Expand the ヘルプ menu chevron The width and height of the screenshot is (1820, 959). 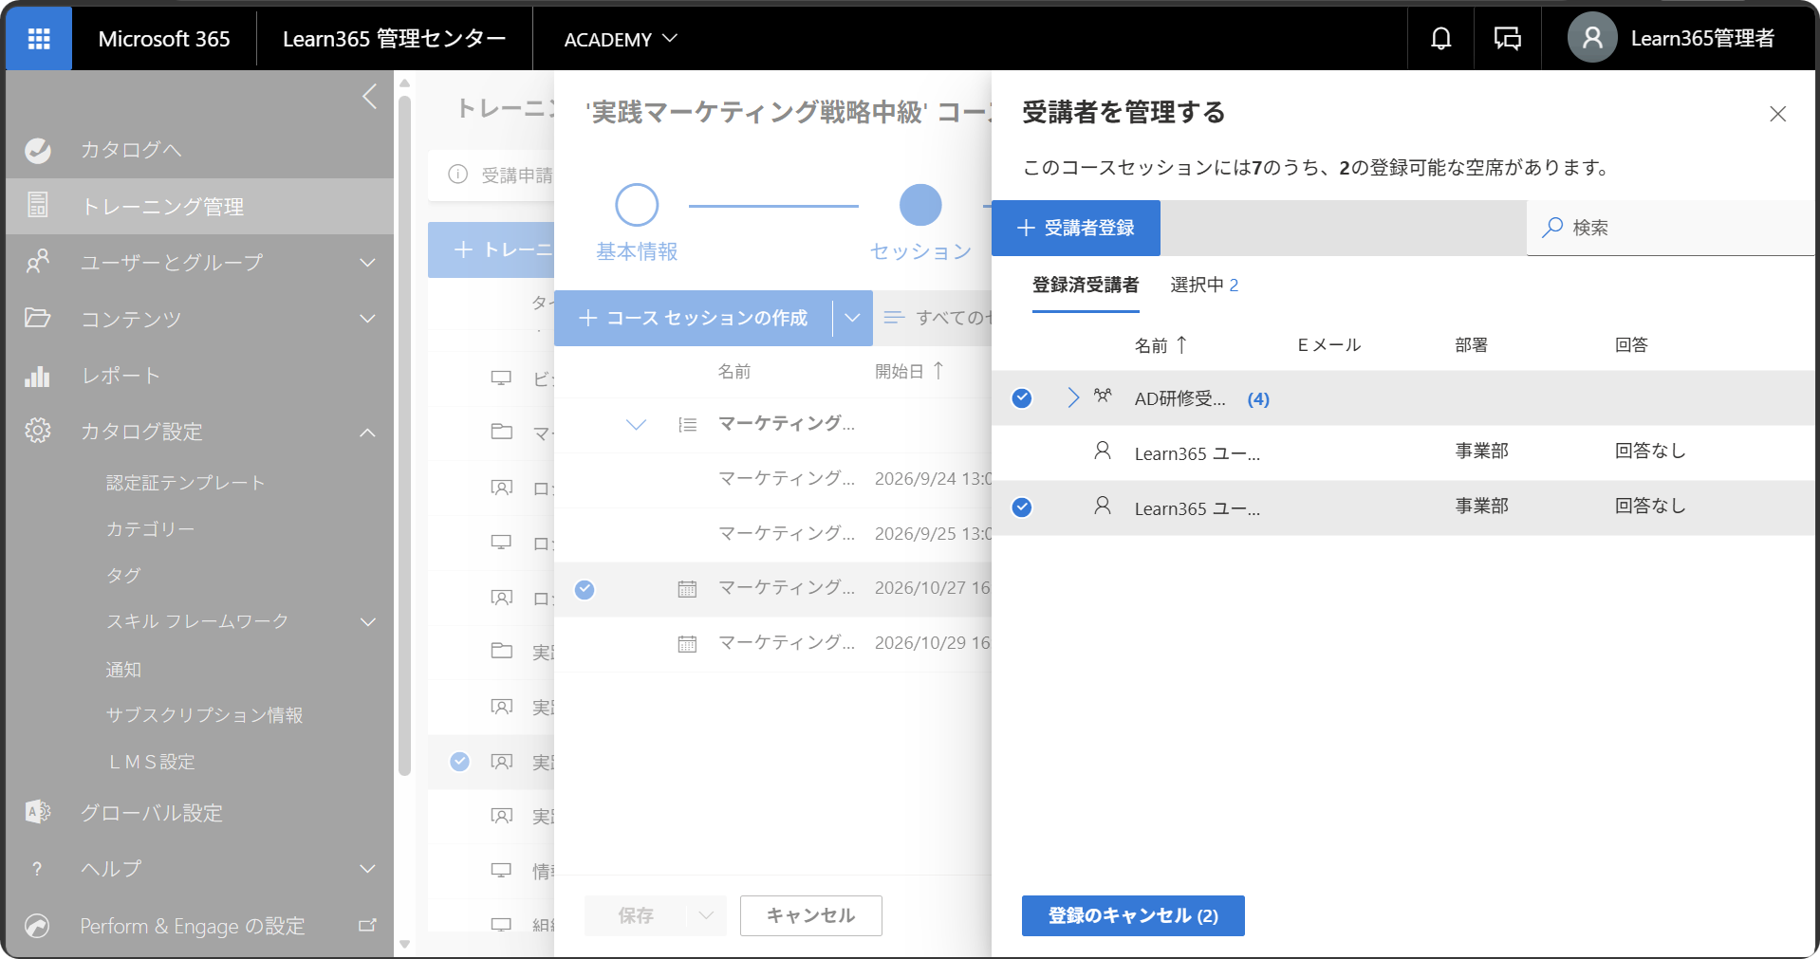[368, 869]
